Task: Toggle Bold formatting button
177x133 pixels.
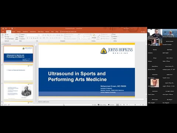Action: 27,38
